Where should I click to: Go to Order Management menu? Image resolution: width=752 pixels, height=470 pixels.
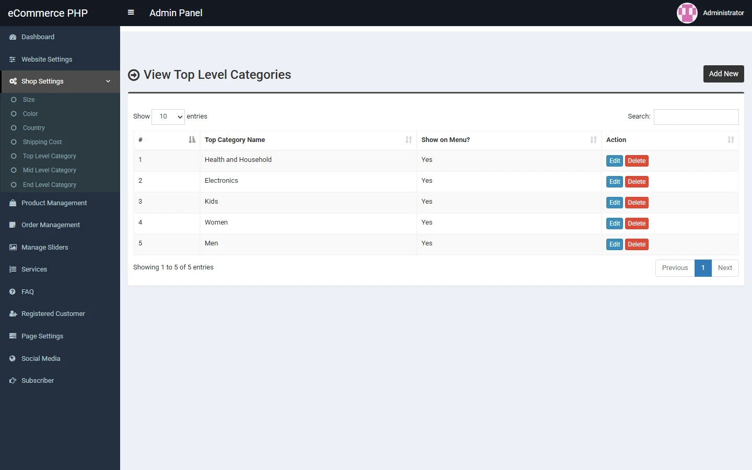coord(60,225)
